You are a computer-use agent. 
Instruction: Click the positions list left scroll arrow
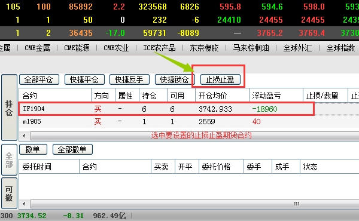point(24,136)
